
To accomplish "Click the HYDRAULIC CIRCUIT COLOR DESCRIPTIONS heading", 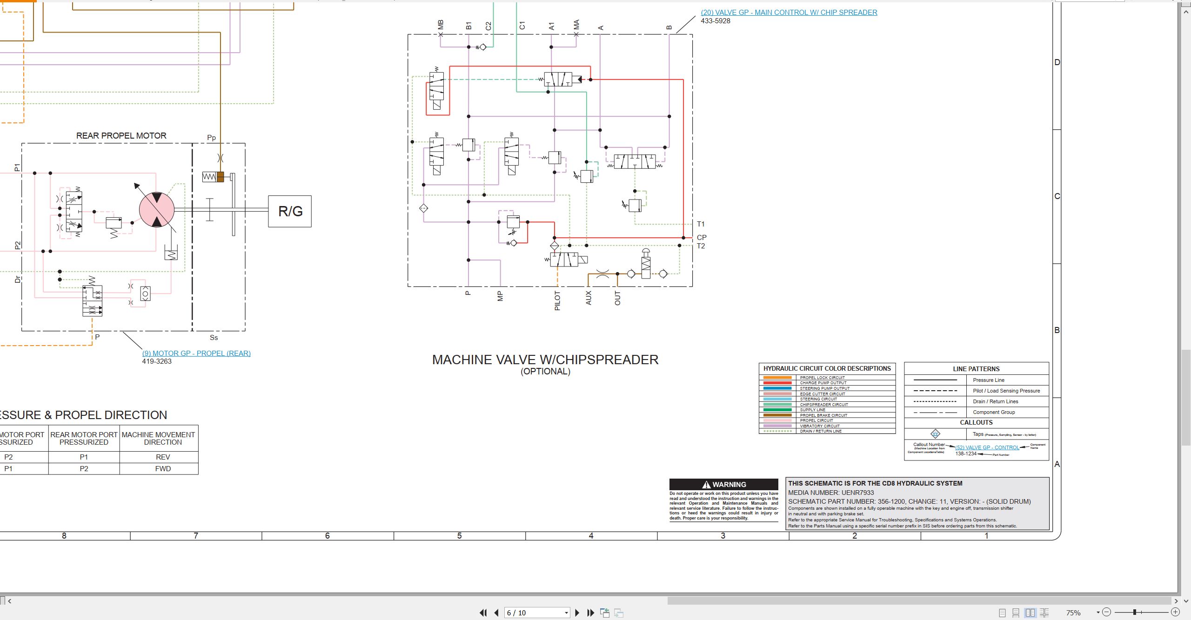I will 827,368.
